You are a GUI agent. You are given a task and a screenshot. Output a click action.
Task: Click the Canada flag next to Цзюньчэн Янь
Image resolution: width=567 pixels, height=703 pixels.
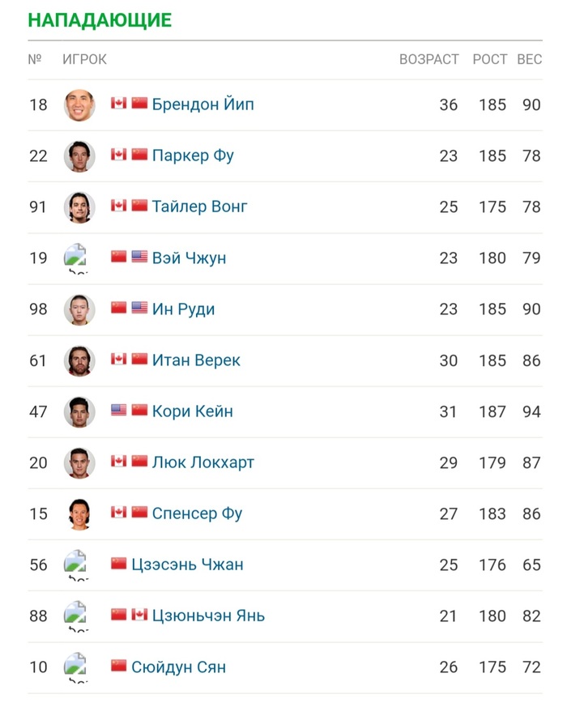pos(139,615)
